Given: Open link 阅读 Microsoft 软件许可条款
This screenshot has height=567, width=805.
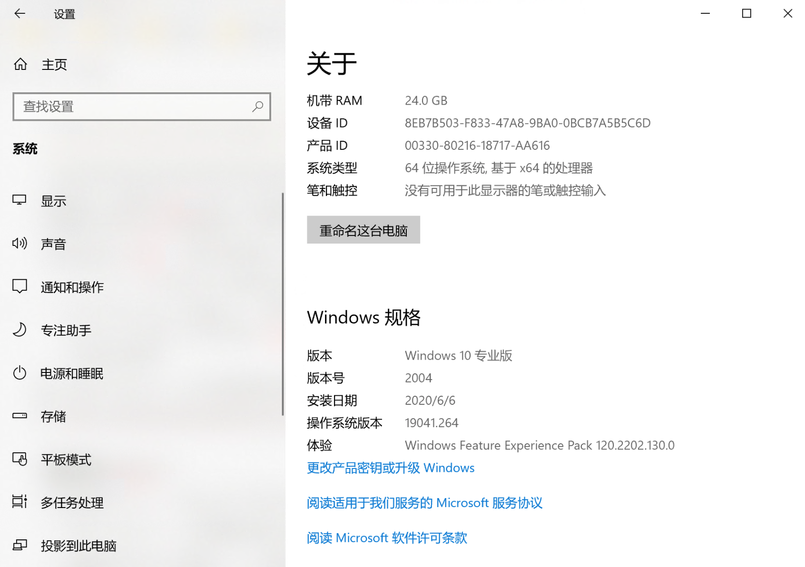Looking at the screenshot, I should point(387,538).
